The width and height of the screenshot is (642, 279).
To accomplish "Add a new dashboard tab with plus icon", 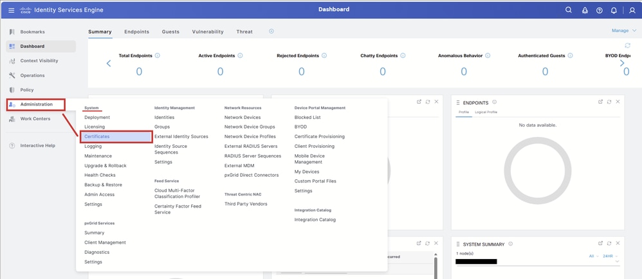I will (271, 31).
